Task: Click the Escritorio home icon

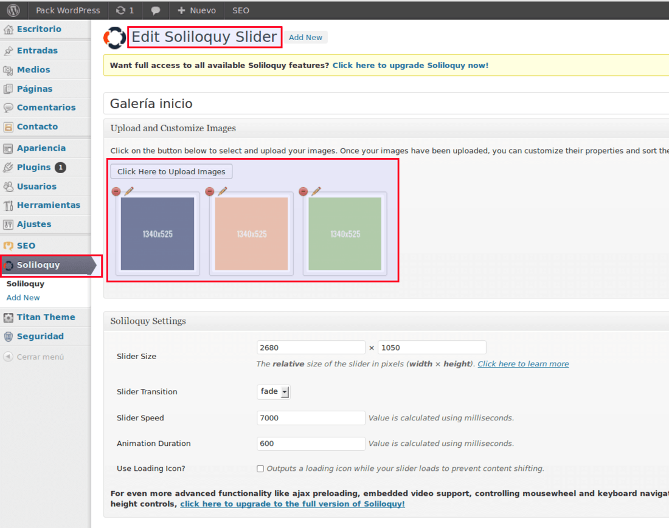Action: coord(8,29)
